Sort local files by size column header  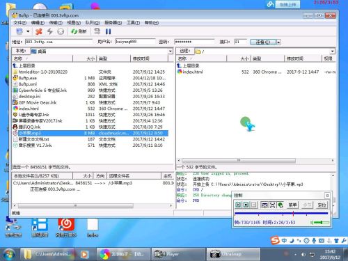[85, 58]
